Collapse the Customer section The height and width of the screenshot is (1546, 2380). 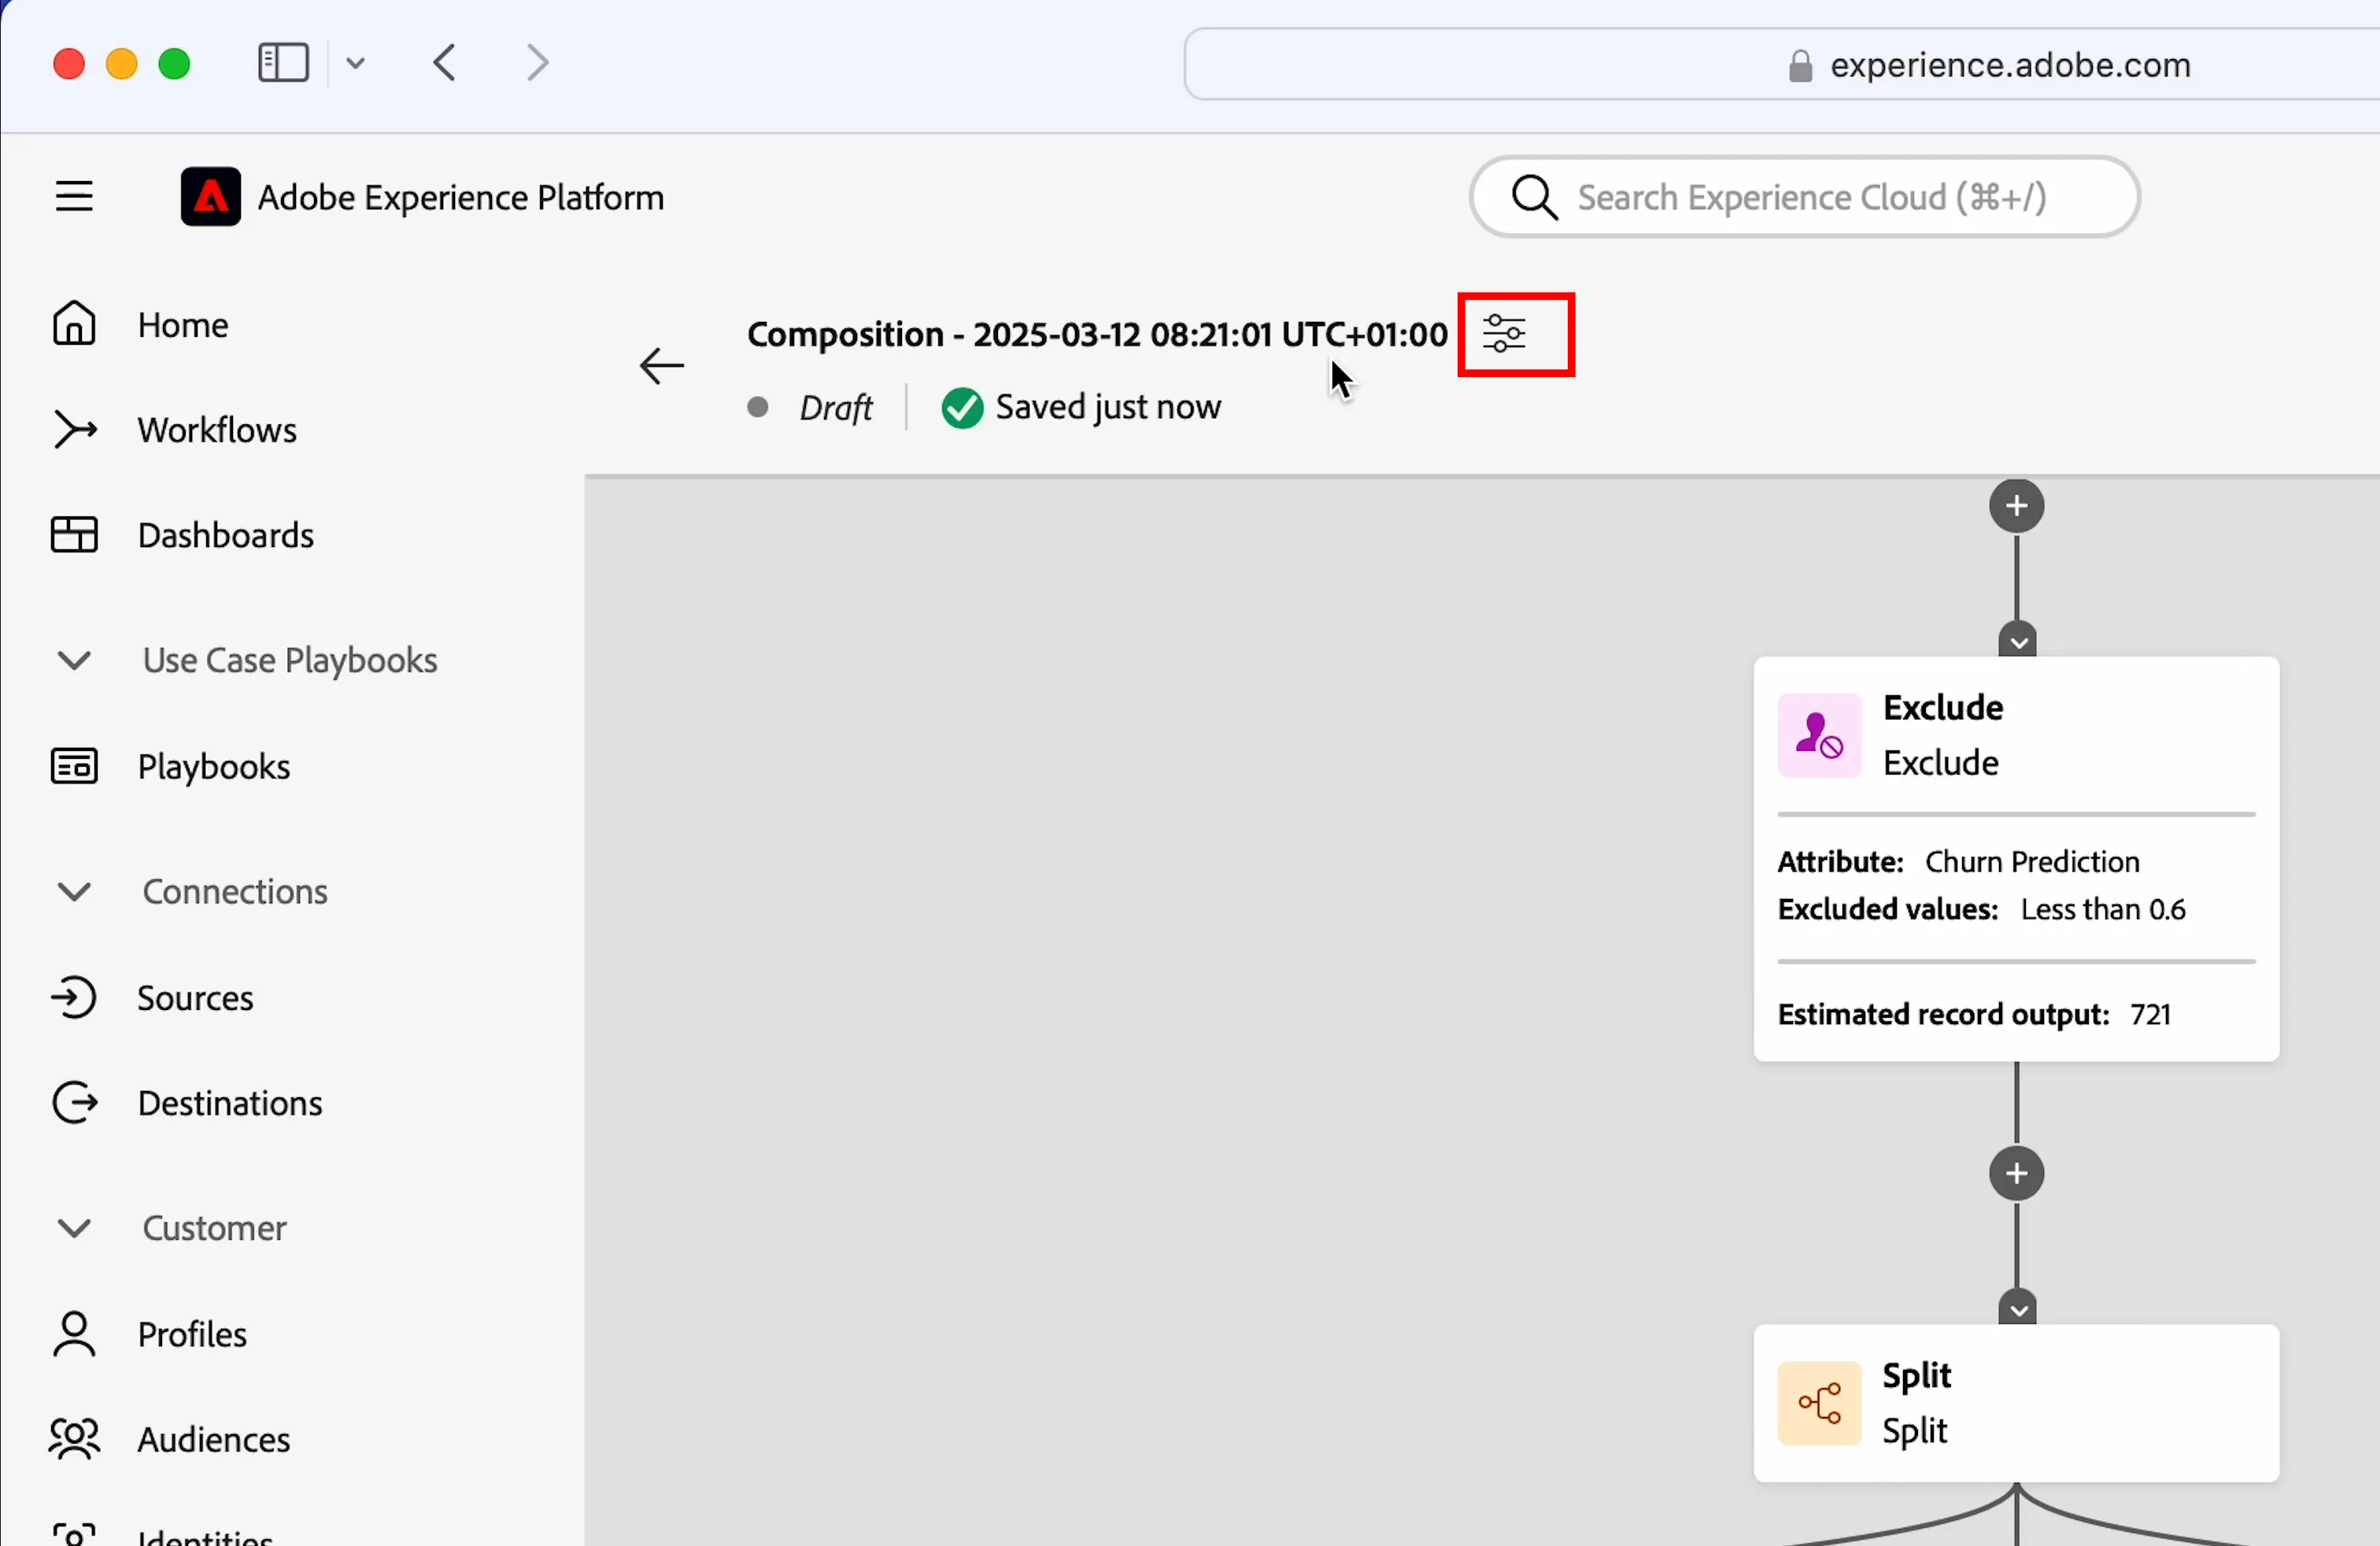coord(74,1227)
